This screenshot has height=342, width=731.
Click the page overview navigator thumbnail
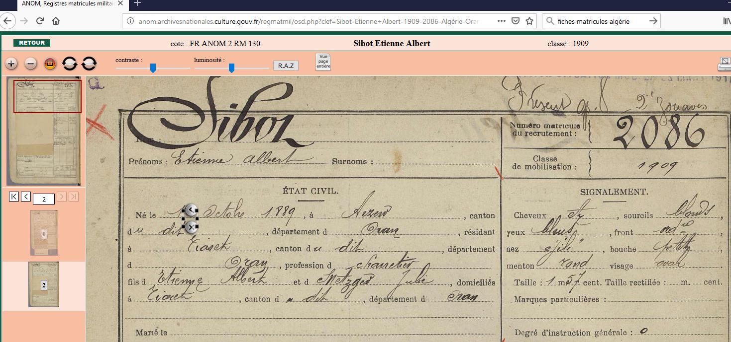[44, 132]
